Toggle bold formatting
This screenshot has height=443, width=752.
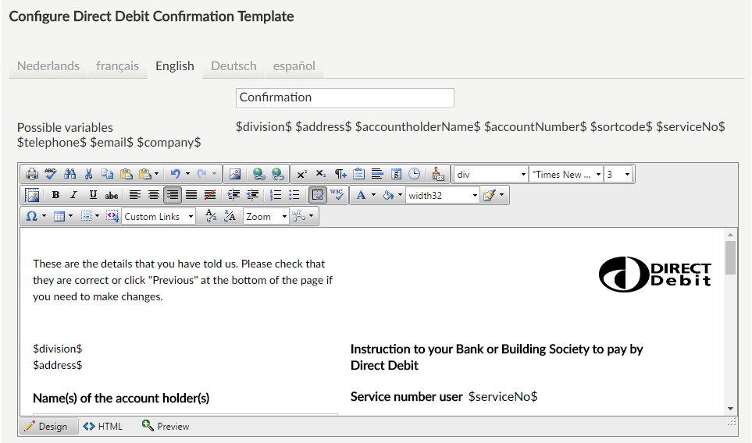(55, 195)
